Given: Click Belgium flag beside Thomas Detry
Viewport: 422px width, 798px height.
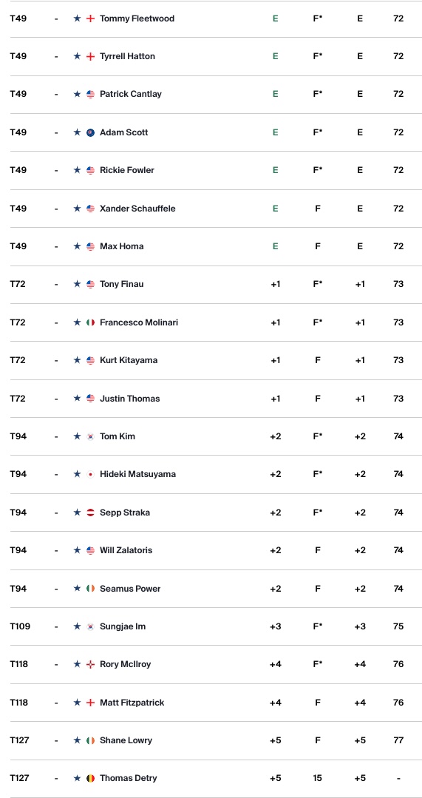Looking at the screenshot, I should (90, 778).
